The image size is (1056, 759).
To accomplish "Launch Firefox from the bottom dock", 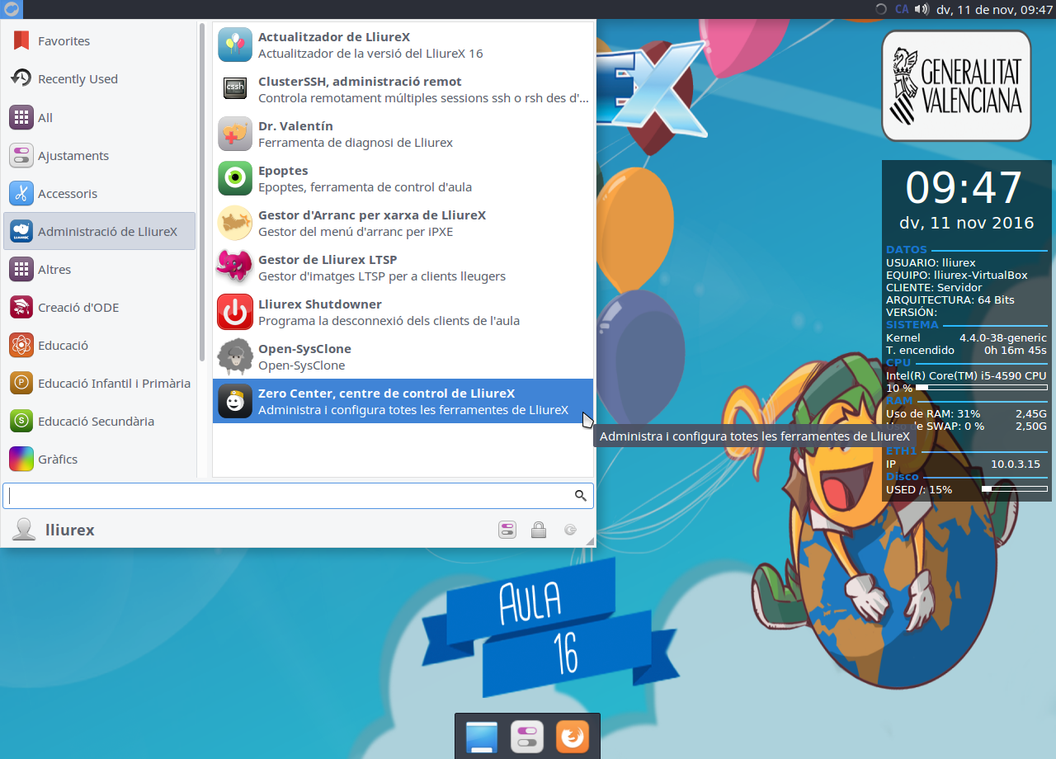I will click(572, 737).
